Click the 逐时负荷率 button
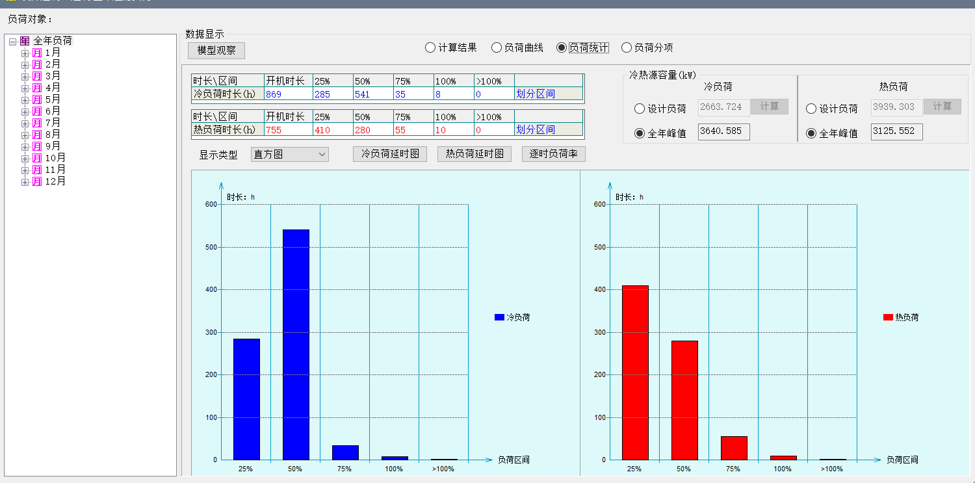This screenshot has width=975, height=483. click(x=553, y=154)
